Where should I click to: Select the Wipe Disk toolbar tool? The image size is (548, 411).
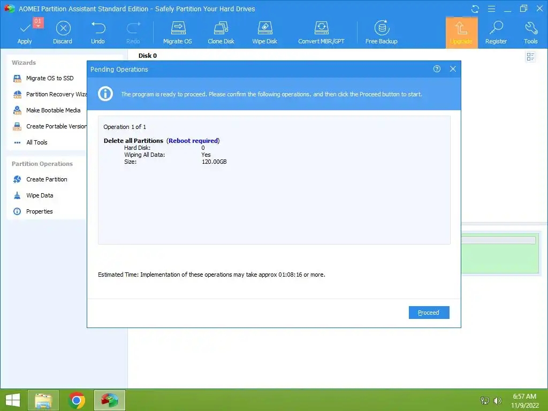tap(264, 32)
